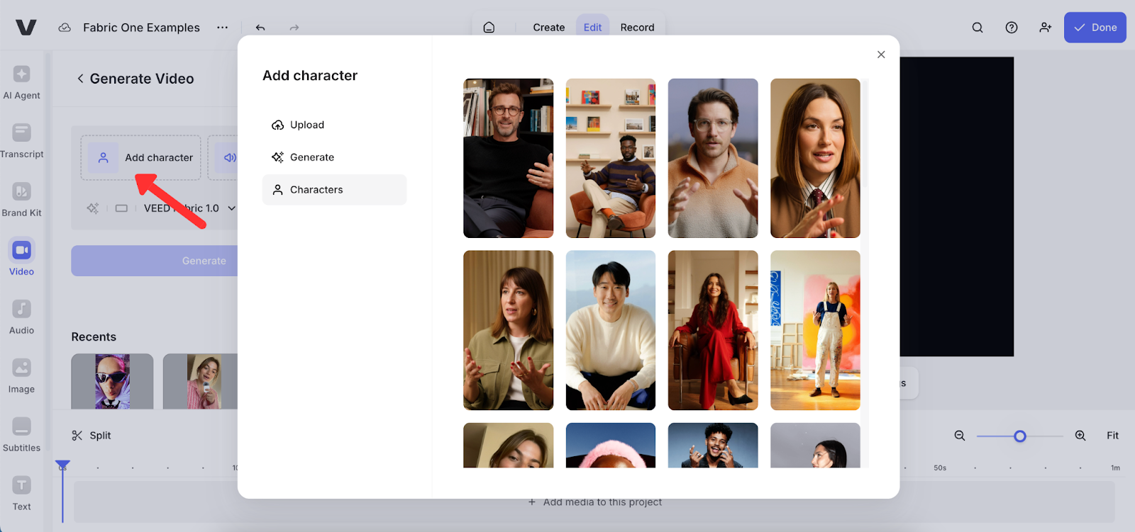
Task: Click the Done button
Action: pyautogui.click(x=1095, y=28)
